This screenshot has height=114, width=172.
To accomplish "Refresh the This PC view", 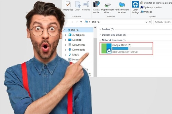I will [x=150, y=22].
